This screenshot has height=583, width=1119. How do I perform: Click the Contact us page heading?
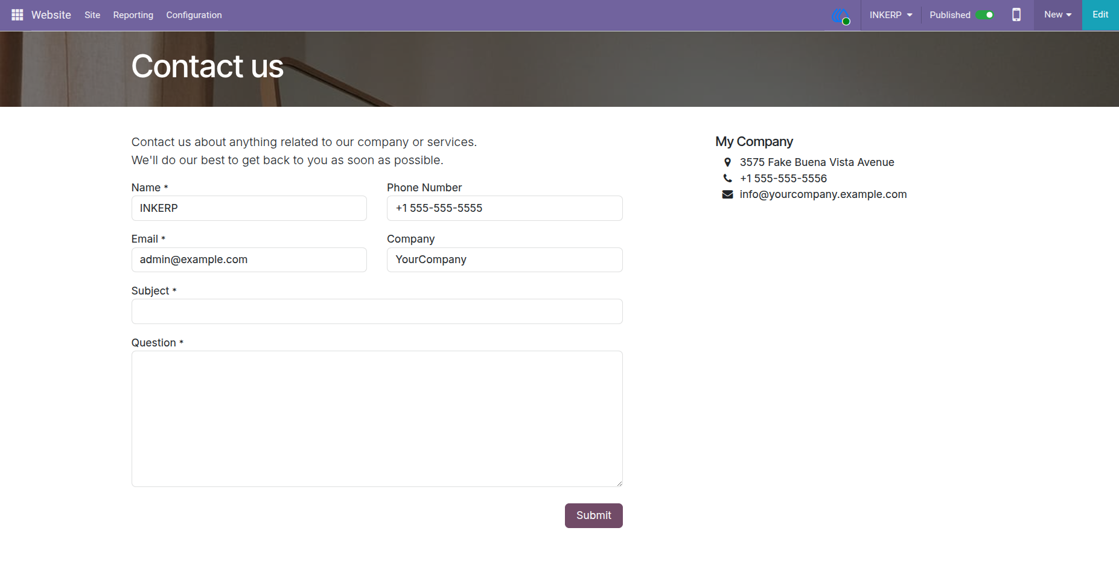208,66
